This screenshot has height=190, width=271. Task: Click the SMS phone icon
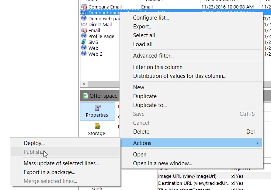[84, 42]
